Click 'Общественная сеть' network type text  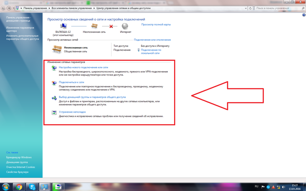75,52
